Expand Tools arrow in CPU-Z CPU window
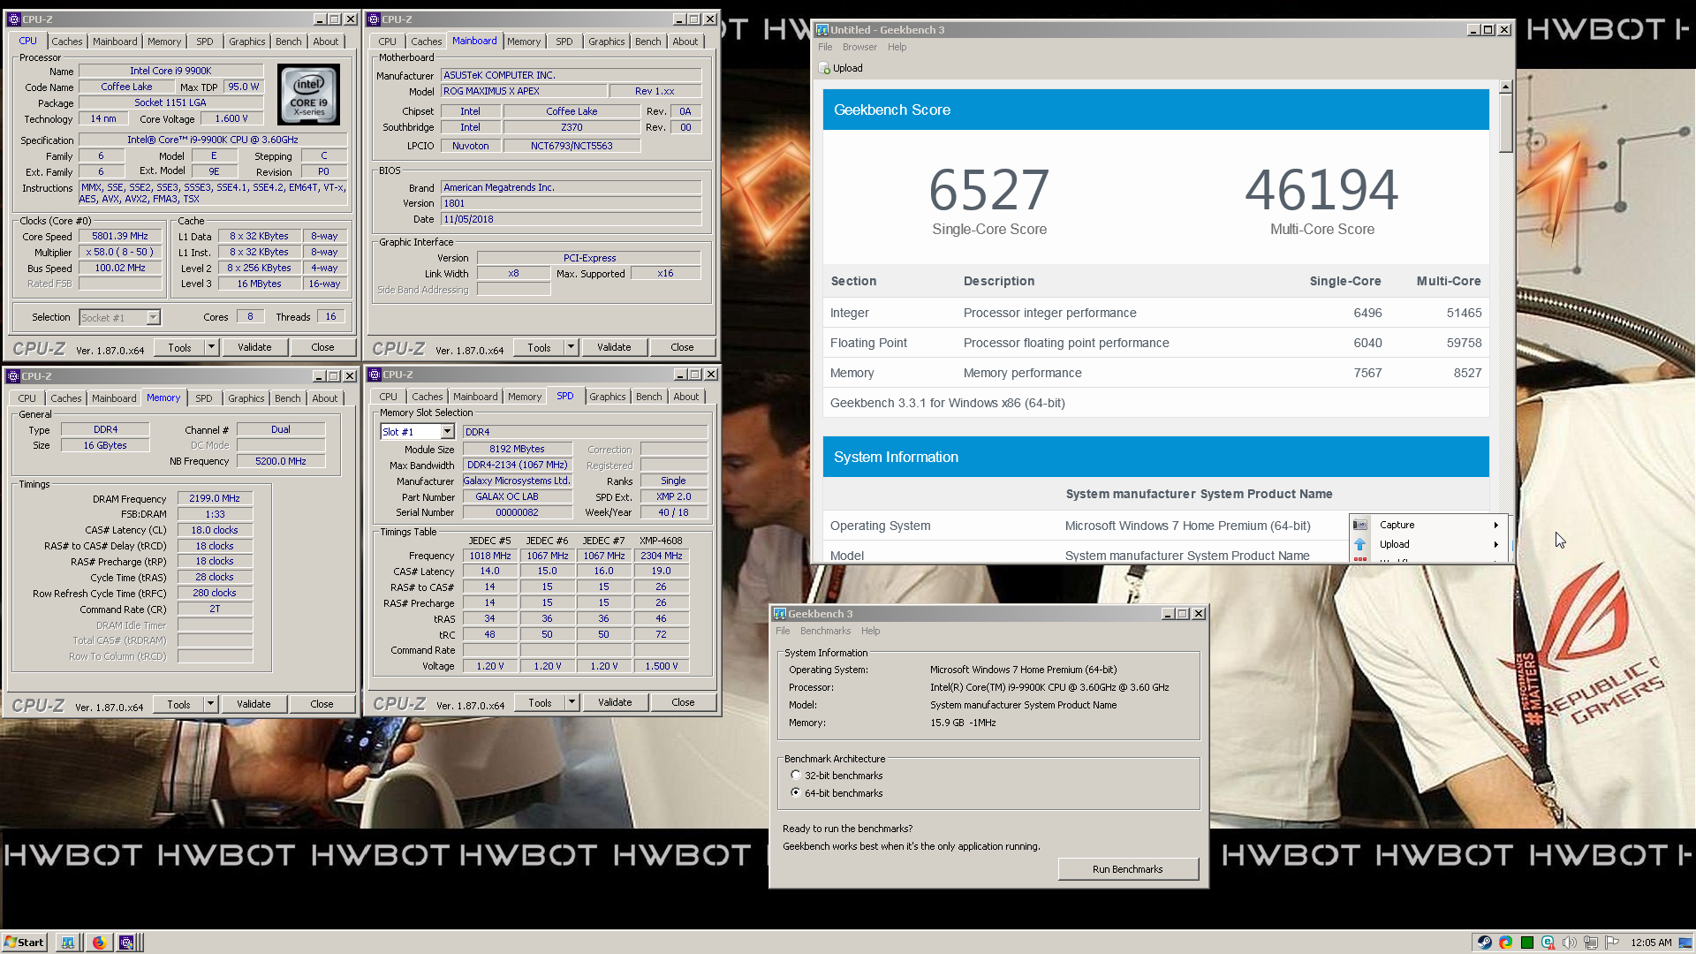This screenshot has width=1696, height=954. click(211, 347)
